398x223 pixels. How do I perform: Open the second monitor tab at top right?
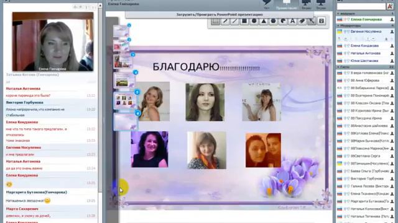coord(321,4)
